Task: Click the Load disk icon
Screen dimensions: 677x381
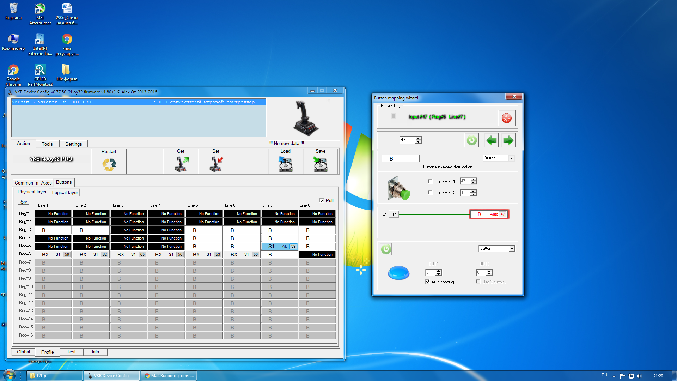Action: (285, 164)
